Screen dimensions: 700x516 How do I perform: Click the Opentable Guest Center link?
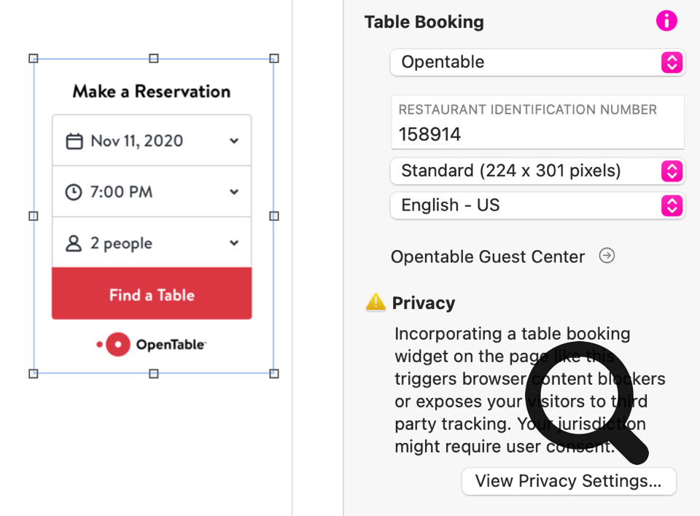point(487,257)
